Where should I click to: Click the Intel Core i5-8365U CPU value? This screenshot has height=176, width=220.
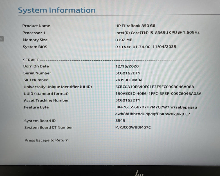tap(158, 33)
